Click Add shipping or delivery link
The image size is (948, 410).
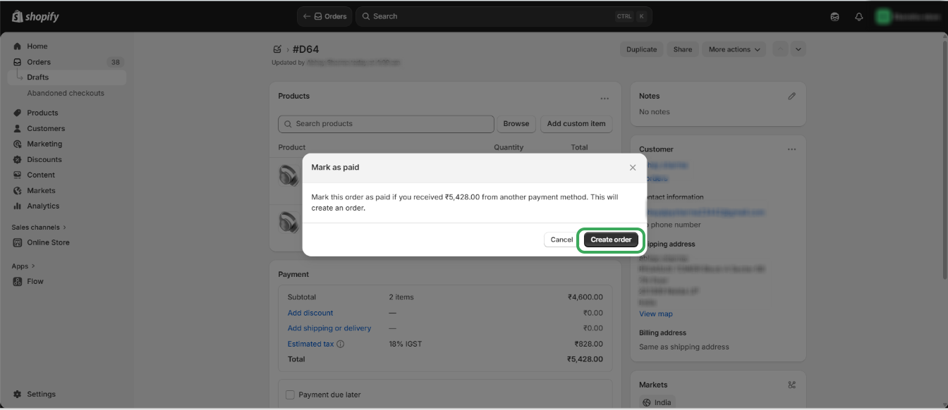329,328
